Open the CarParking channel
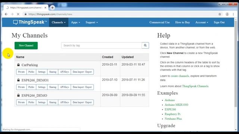This screenshot has width=239, height=134. pos(30,65)
